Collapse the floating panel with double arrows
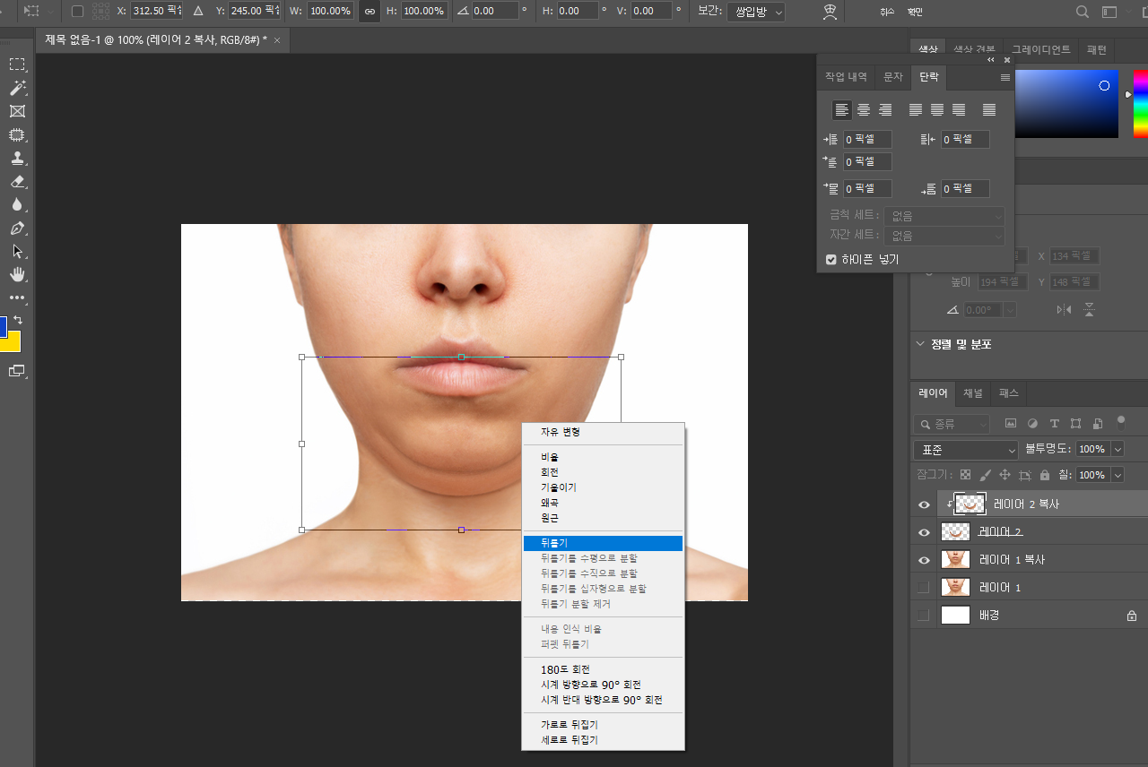Screen dimensions: 1148x767 [x=991, y=59]
